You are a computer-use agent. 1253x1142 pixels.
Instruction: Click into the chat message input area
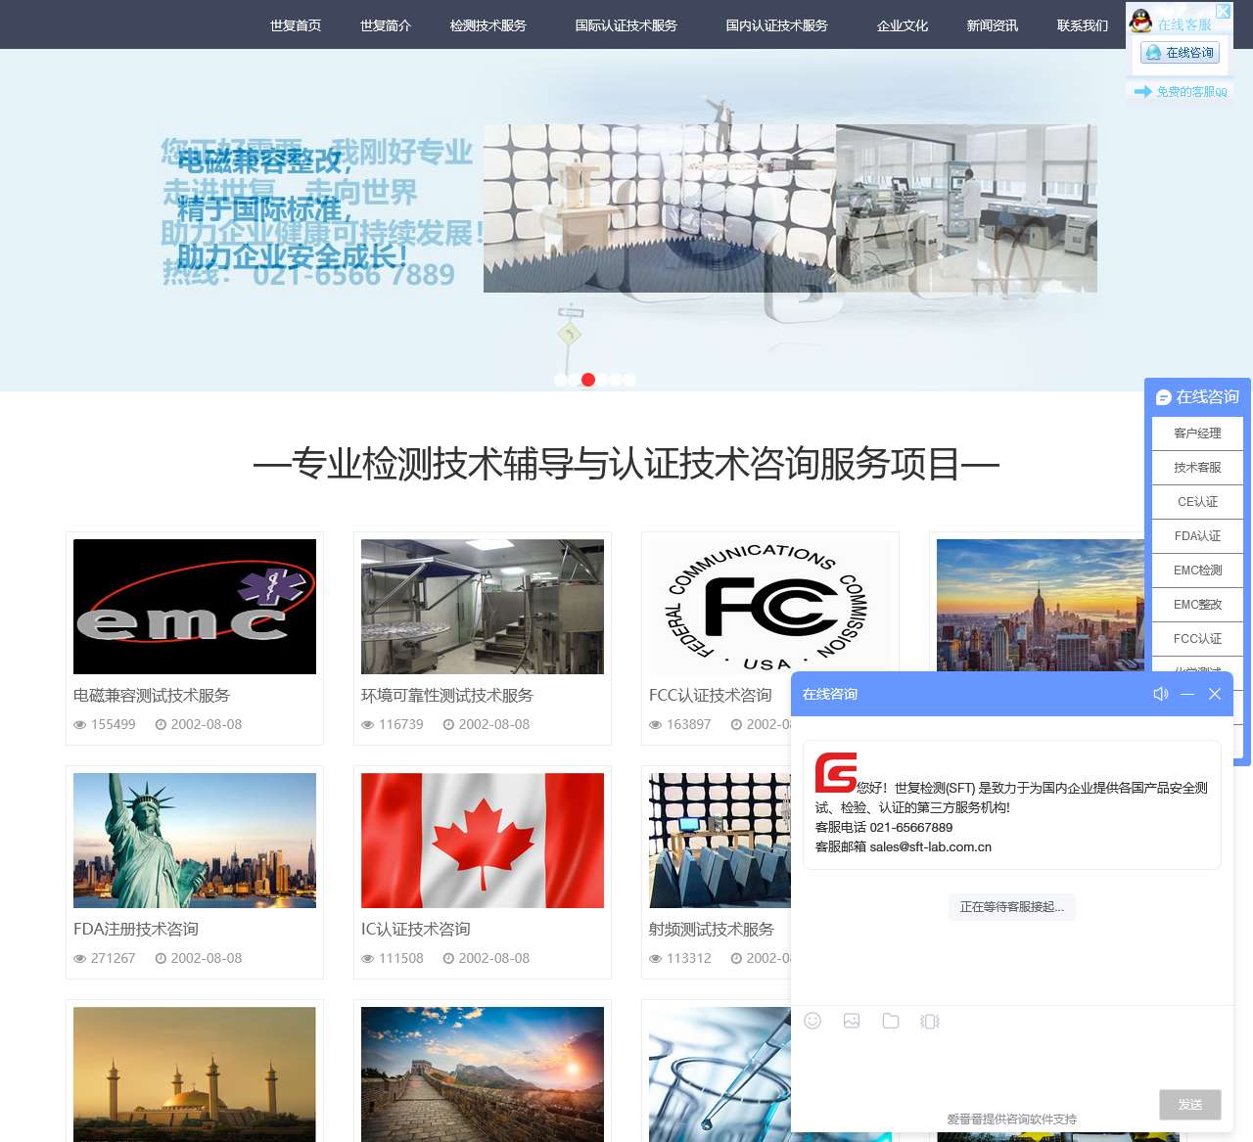click(1011, 1062)
